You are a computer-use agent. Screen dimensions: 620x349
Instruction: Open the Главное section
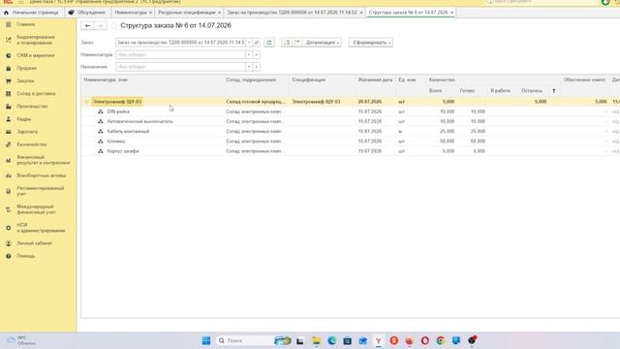click(x=26, y=24)
